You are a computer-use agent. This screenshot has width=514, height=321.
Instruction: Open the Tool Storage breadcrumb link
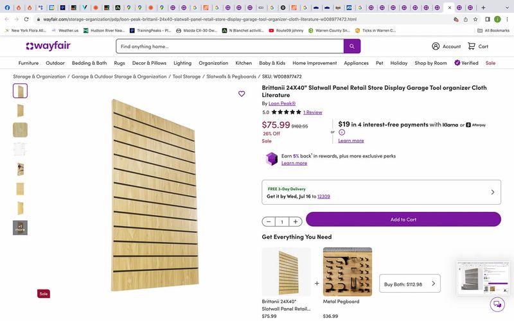(x=186, y=76)
